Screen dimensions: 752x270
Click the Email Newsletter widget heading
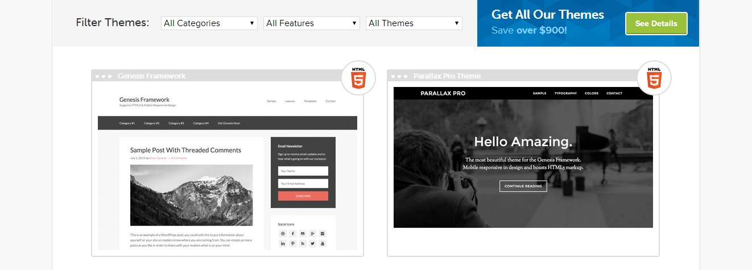(x=290, y=146)
